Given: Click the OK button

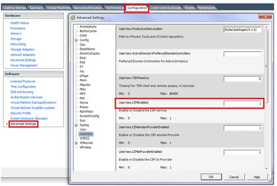Looking at the screenshot, I should tap(211, 177).
